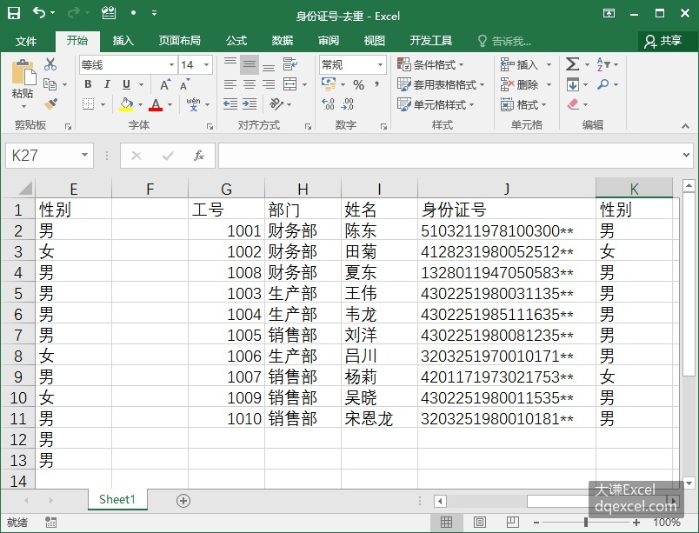This screenshot has width=699, height=533.
Task: Open the number format dropdown showing 常规
Action: click(380, 65)
